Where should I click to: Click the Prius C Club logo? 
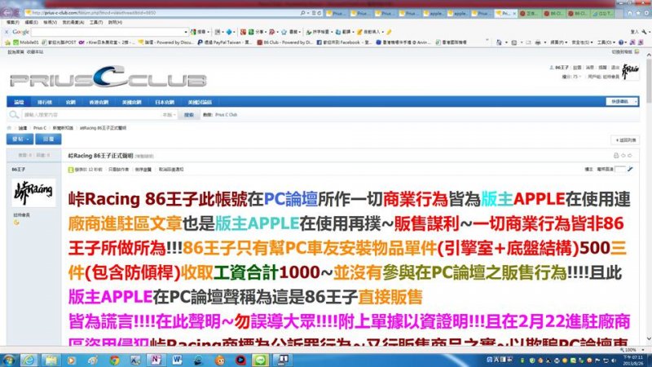coord(108,77)
